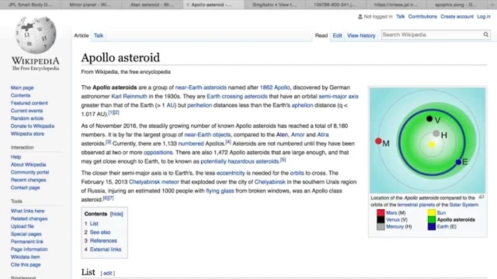Jump to See also in Contents
Screen dimensions: 497x279
click(x=100, y=232)
